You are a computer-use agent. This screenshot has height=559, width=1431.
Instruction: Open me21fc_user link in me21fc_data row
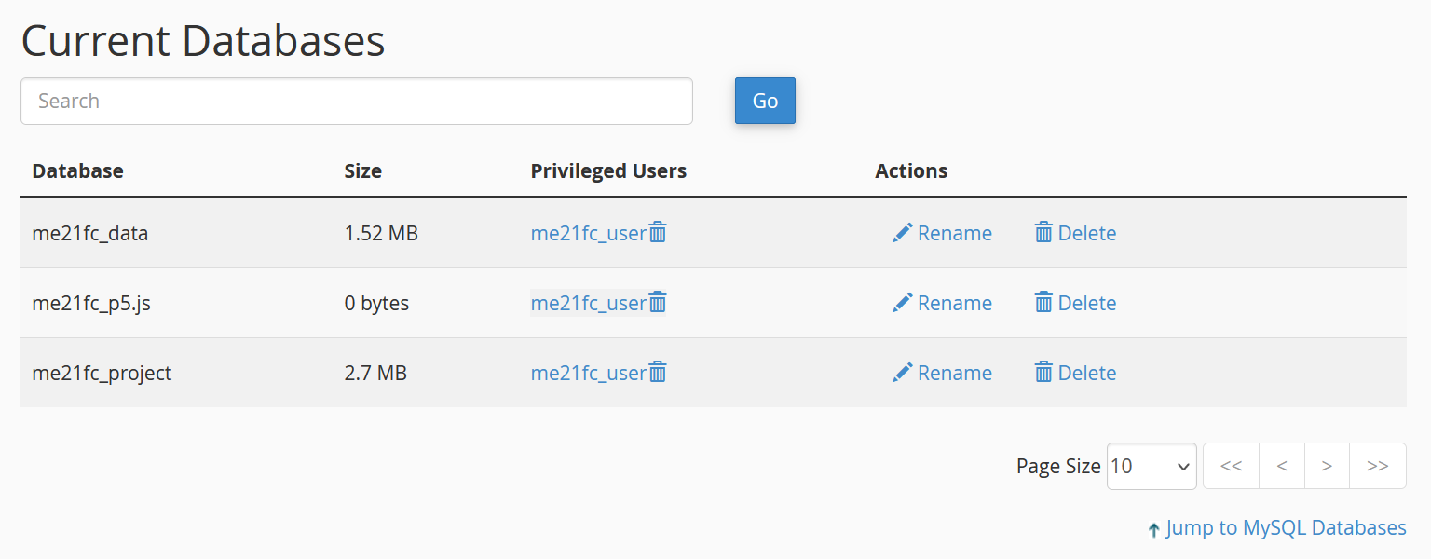[588, 233]
